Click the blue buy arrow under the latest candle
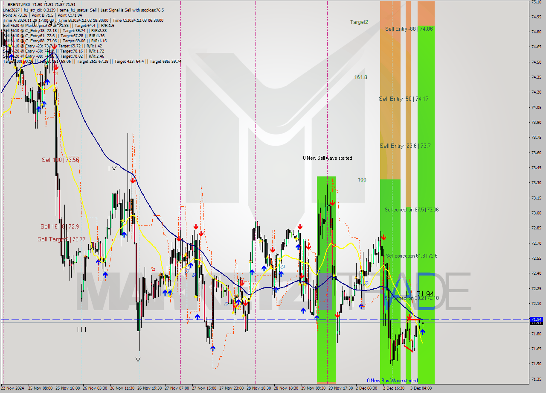The height and width of the screenshot is (393, 546). point(422,331)
